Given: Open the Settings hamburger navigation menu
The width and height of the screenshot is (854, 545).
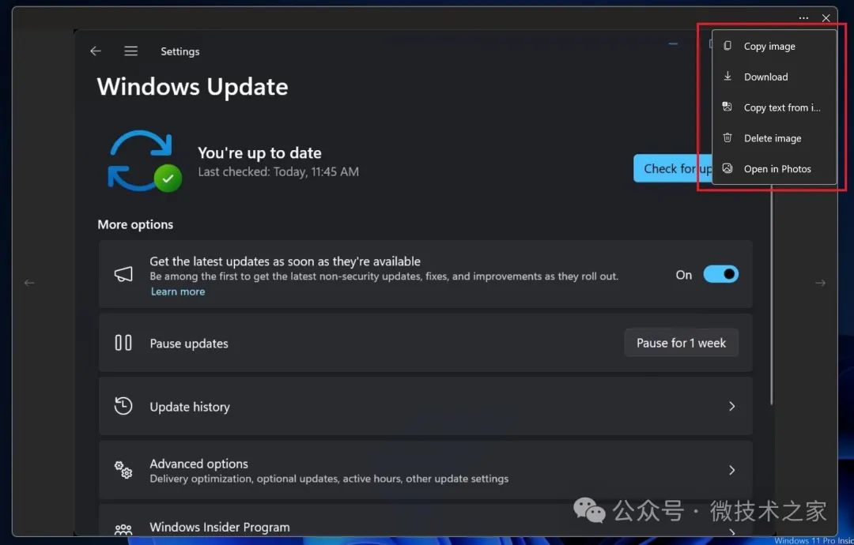Looking at the screenshot, I should [x=130, y=51].
